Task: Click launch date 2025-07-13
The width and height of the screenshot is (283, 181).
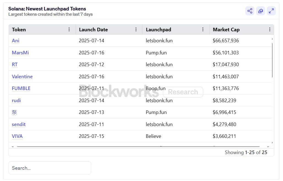Action: [91, 112]
